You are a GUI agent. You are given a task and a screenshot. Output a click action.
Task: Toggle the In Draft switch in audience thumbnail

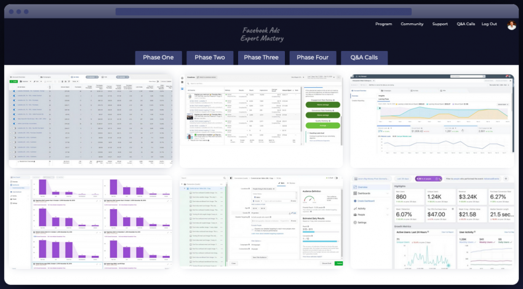coord(336,178)
